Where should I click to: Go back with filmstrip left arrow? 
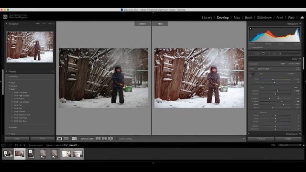pyautogui.click(x=21, y=145)
